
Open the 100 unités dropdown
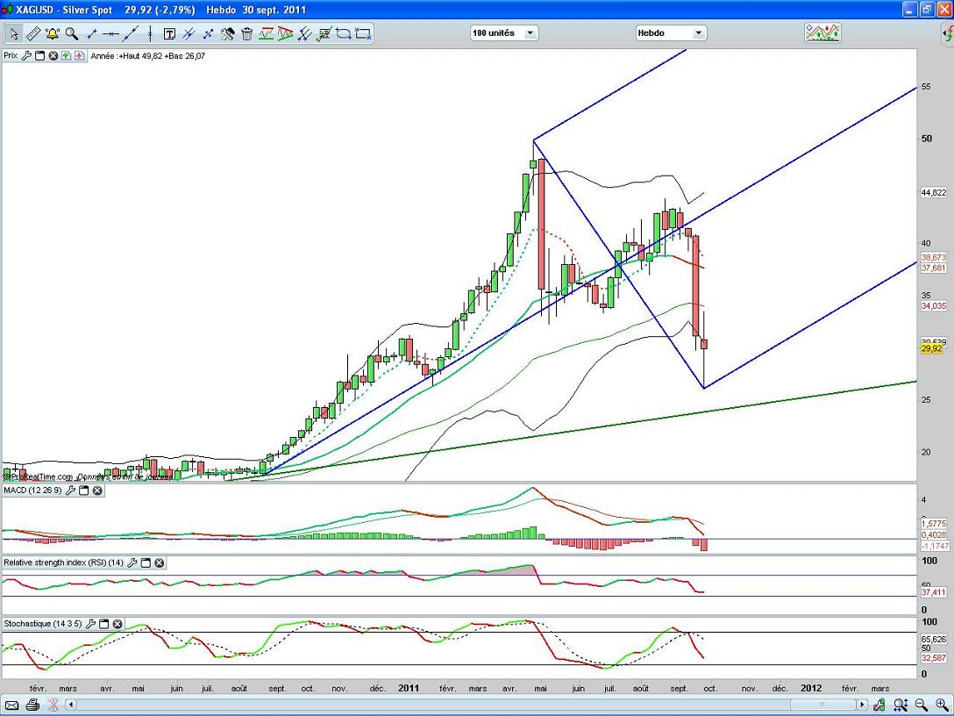point(504,33)
